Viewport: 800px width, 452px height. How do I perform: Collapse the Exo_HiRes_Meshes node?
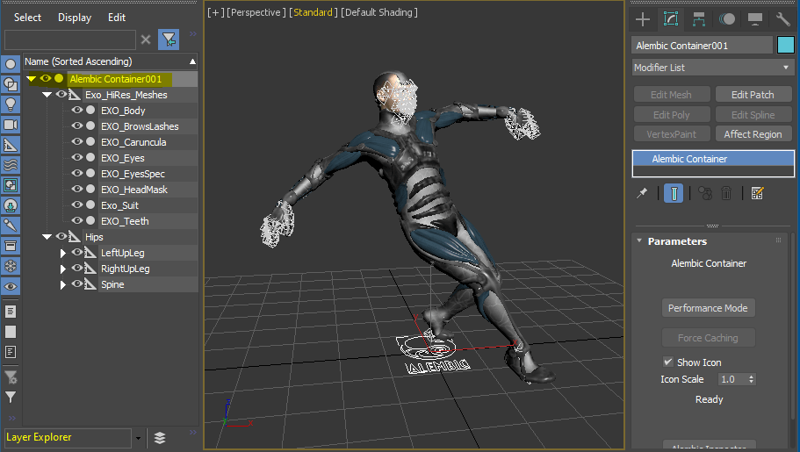tap(47, 95)
